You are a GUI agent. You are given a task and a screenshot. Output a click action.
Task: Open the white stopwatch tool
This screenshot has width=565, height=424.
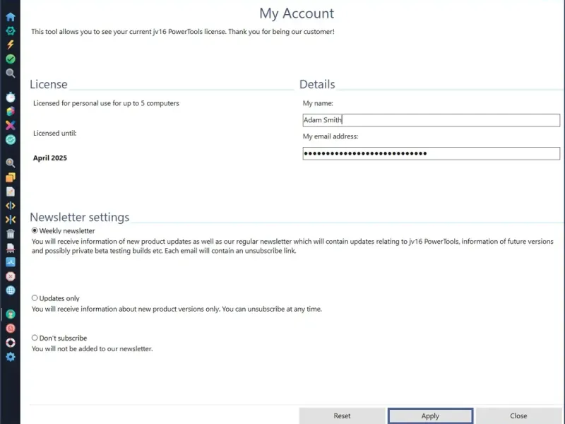[11, 97]
